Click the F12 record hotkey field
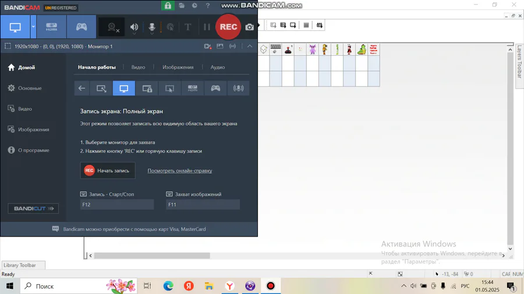The height and width of the screenshot is (294, 524). (117, 205)
